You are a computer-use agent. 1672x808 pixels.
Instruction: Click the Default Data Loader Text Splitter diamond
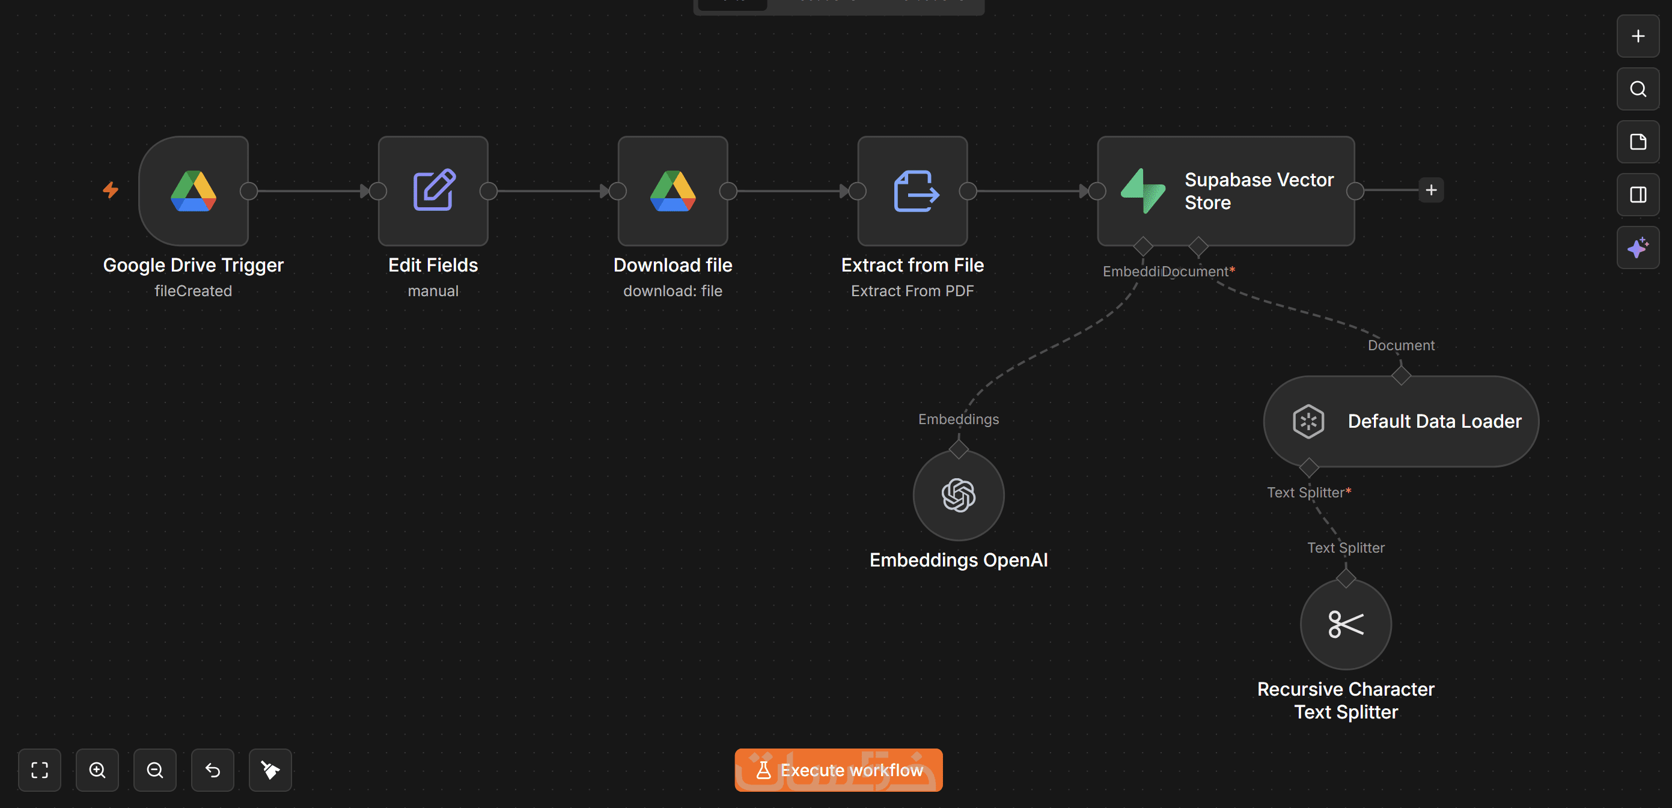pos(1308,467)
